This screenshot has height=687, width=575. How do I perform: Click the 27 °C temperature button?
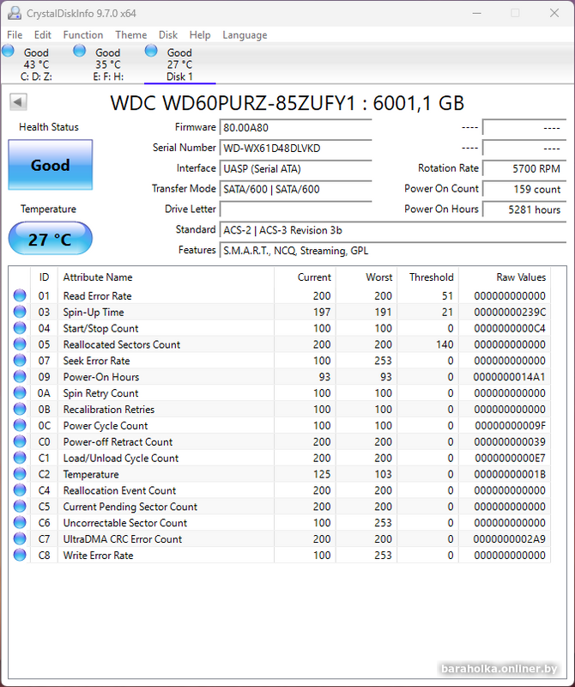(51, 239)
